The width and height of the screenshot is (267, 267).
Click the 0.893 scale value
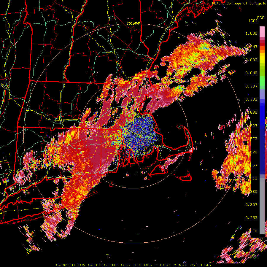pos(251,60)
